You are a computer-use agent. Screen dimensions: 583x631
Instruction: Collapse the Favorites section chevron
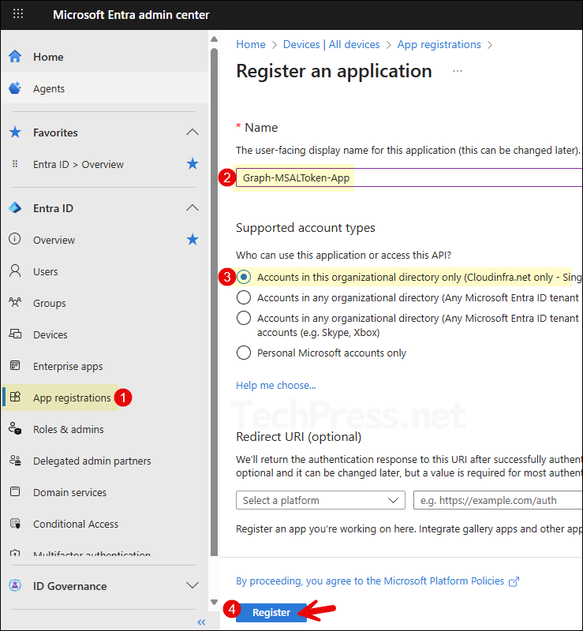pos(192,133)
